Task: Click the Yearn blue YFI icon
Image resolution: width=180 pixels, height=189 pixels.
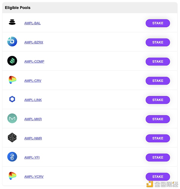Action: (x=12, y=157)
